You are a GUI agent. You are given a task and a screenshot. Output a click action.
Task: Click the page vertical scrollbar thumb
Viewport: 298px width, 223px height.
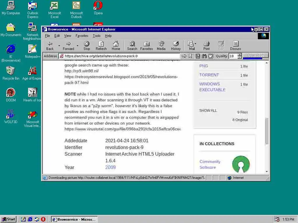tap(267, 131)
